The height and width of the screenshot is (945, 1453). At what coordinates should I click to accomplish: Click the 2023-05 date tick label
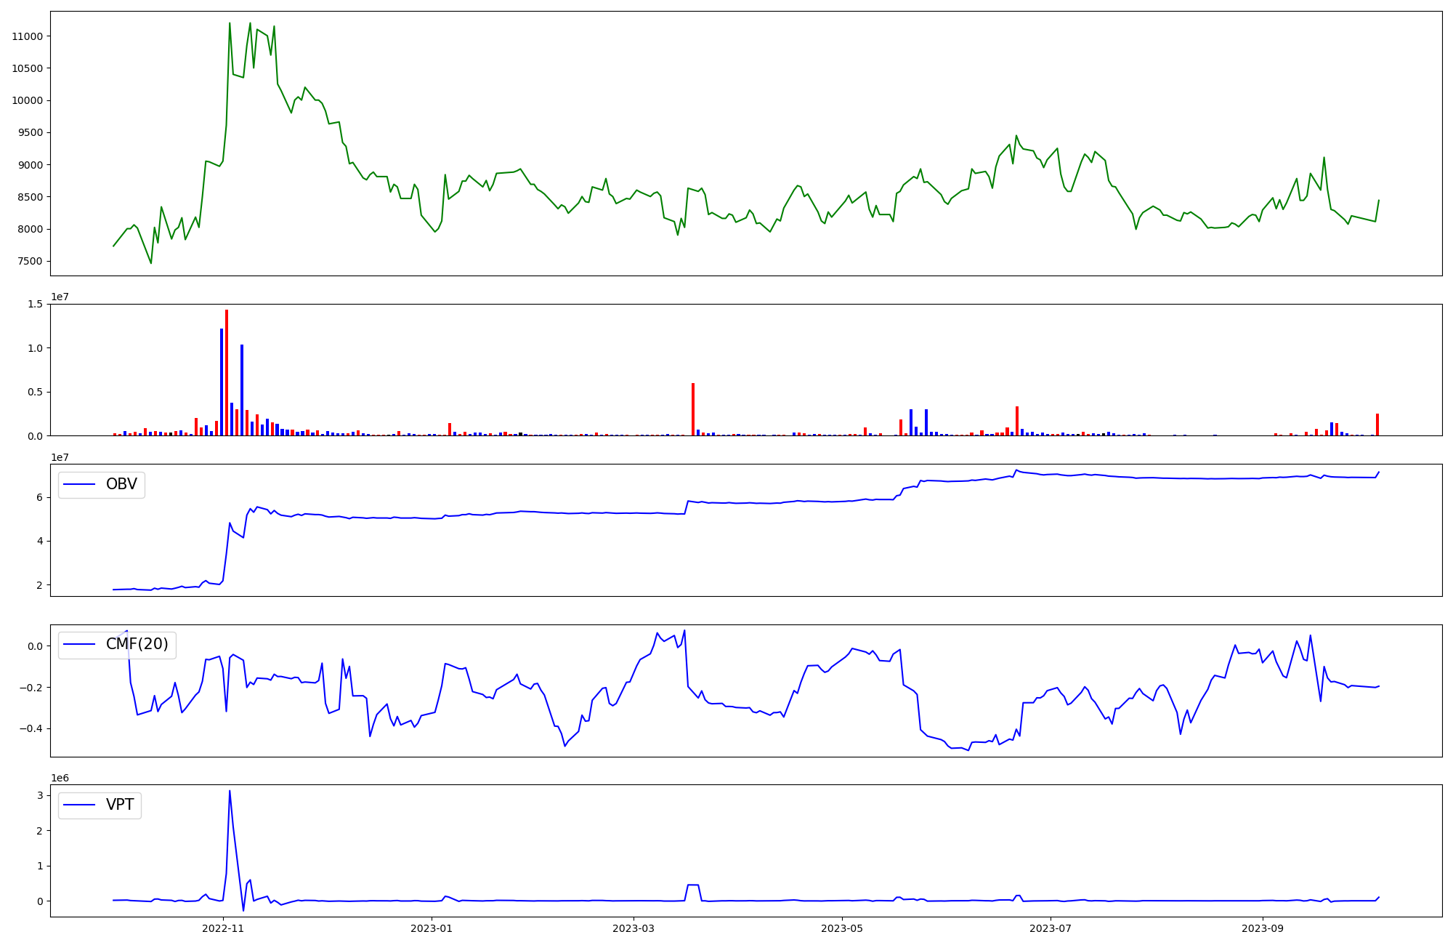pyautogui.click(x=843, y=928)
